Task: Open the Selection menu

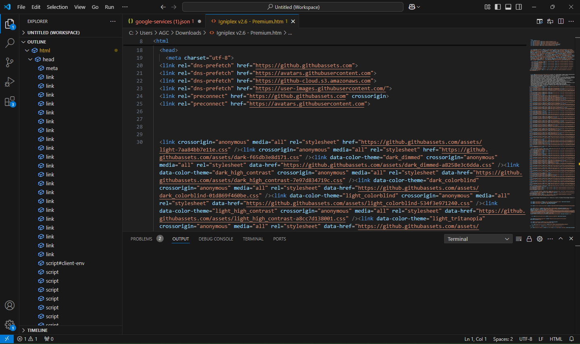Action: pyautogui.click(x=57, y=7)
